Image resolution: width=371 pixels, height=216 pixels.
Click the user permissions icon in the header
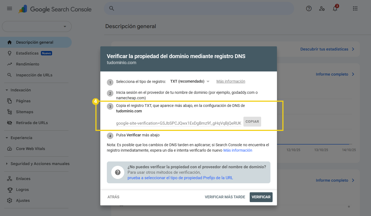322,8
